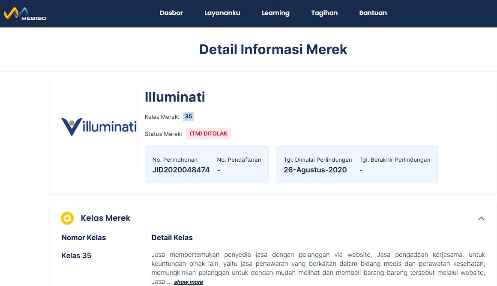Click the yellow Kelas Merek icon

(x=67, y=218)
